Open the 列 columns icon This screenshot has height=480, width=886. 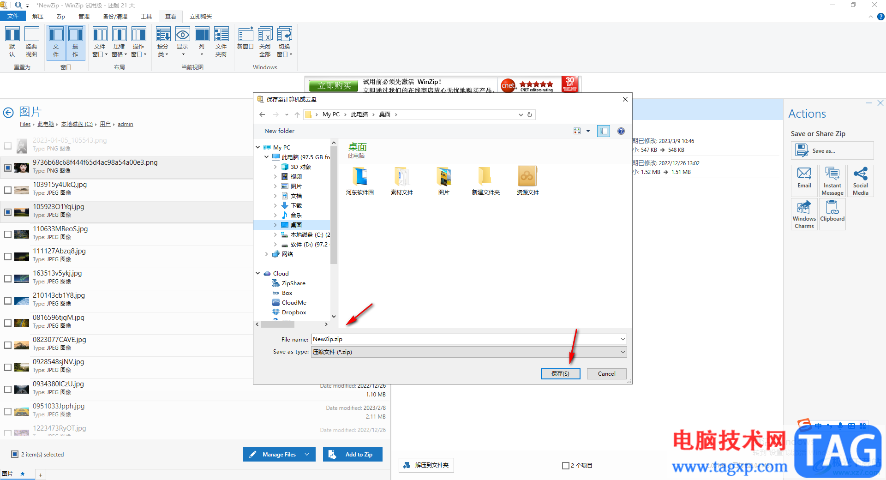(202, 42)
